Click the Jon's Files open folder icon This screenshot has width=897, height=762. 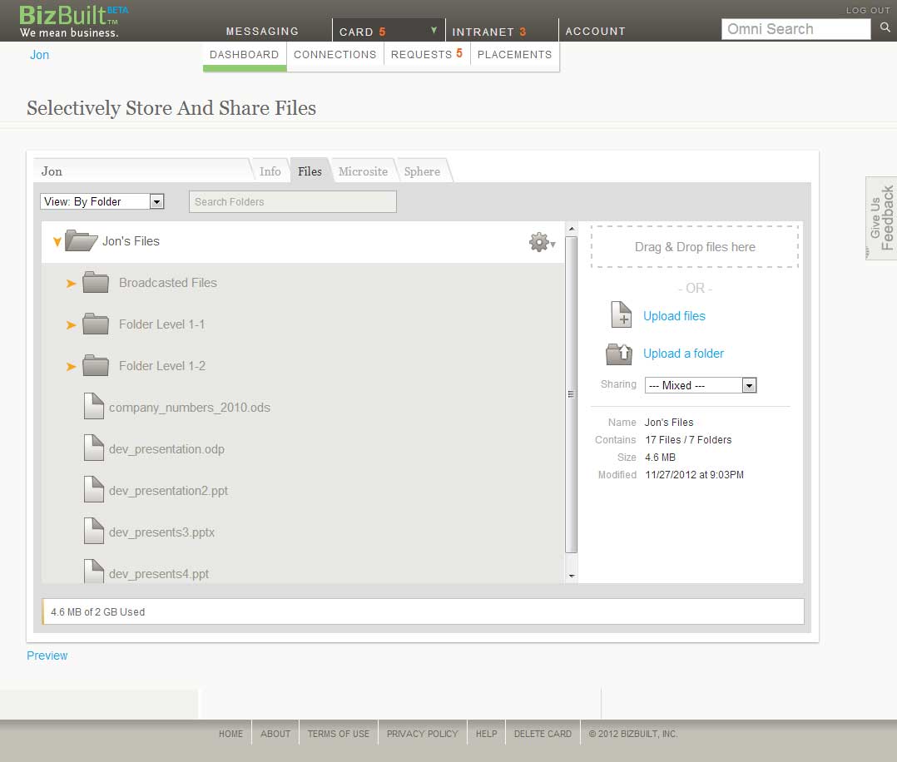81,241
